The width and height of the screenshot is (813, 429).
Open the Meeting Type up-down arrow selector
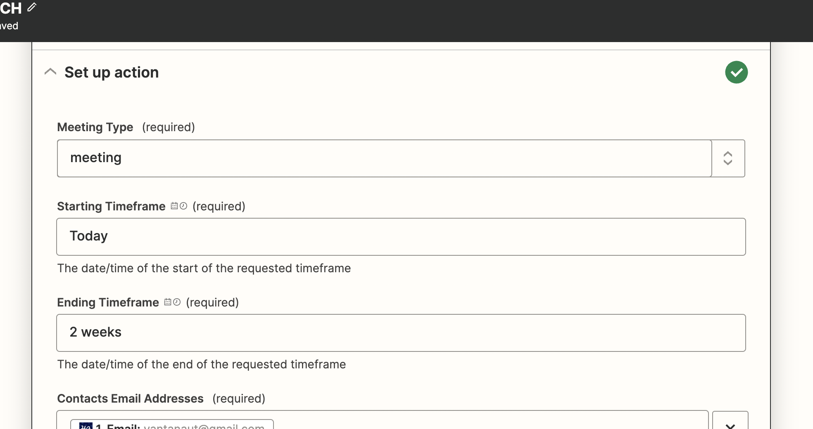(x=728, y=158)
